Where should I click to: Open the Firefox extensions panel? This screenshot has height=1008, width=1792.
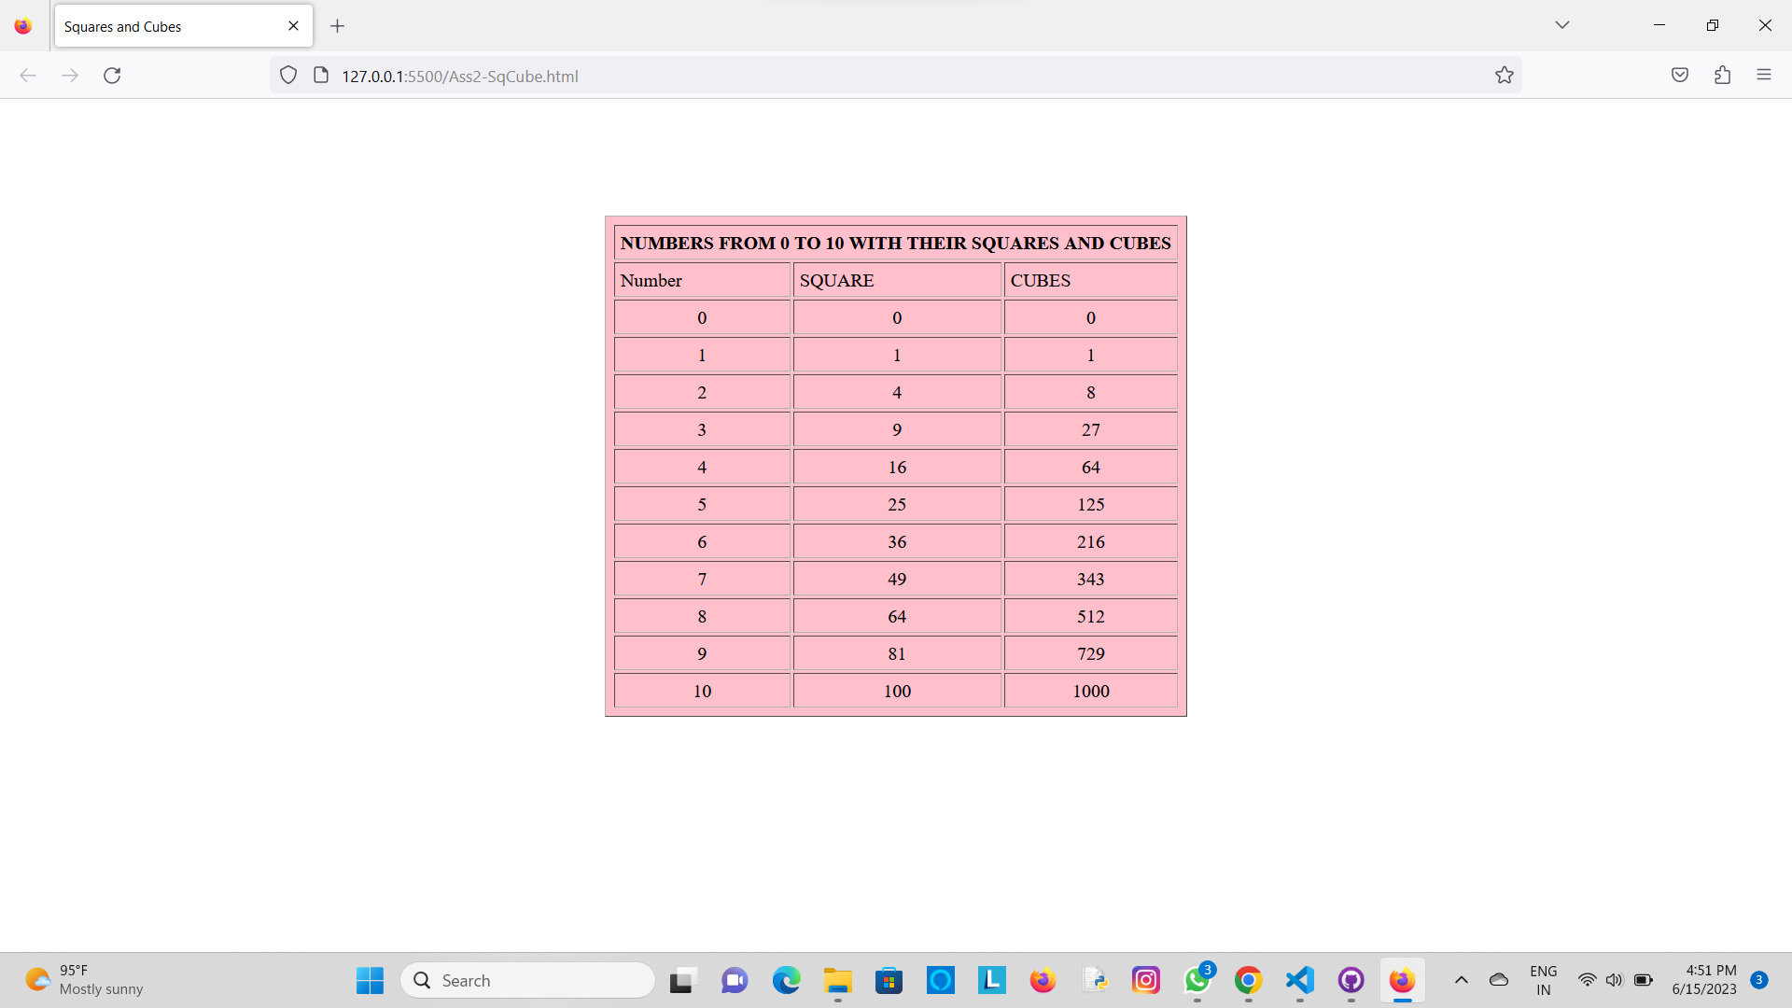tap(1722, 75)
